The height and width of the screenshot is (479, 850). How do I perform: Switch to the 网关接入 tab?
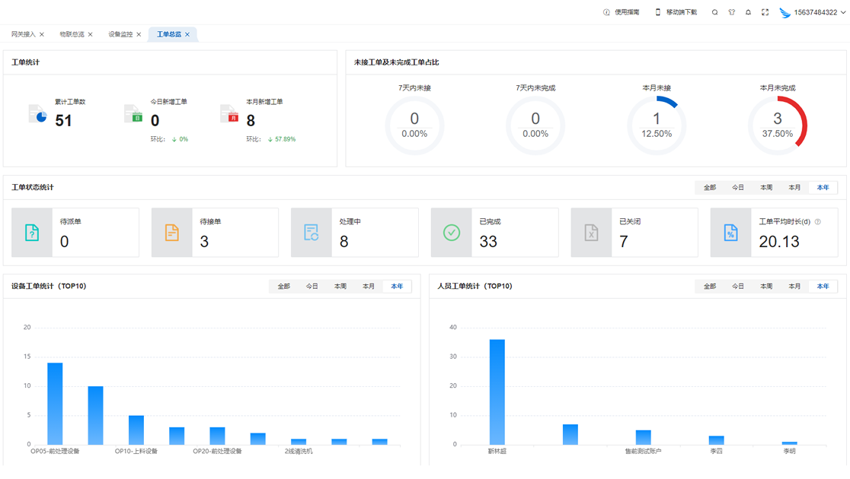[x=24, y=34]
